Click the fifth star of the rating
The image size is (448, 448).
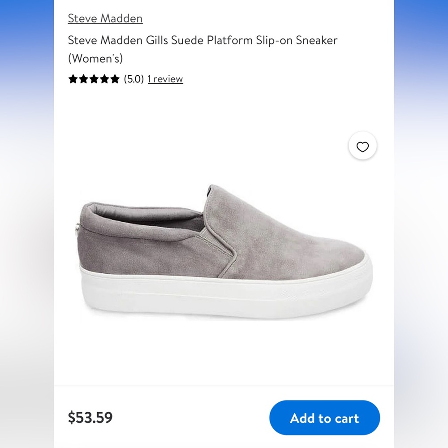click(x=116, y=78)
